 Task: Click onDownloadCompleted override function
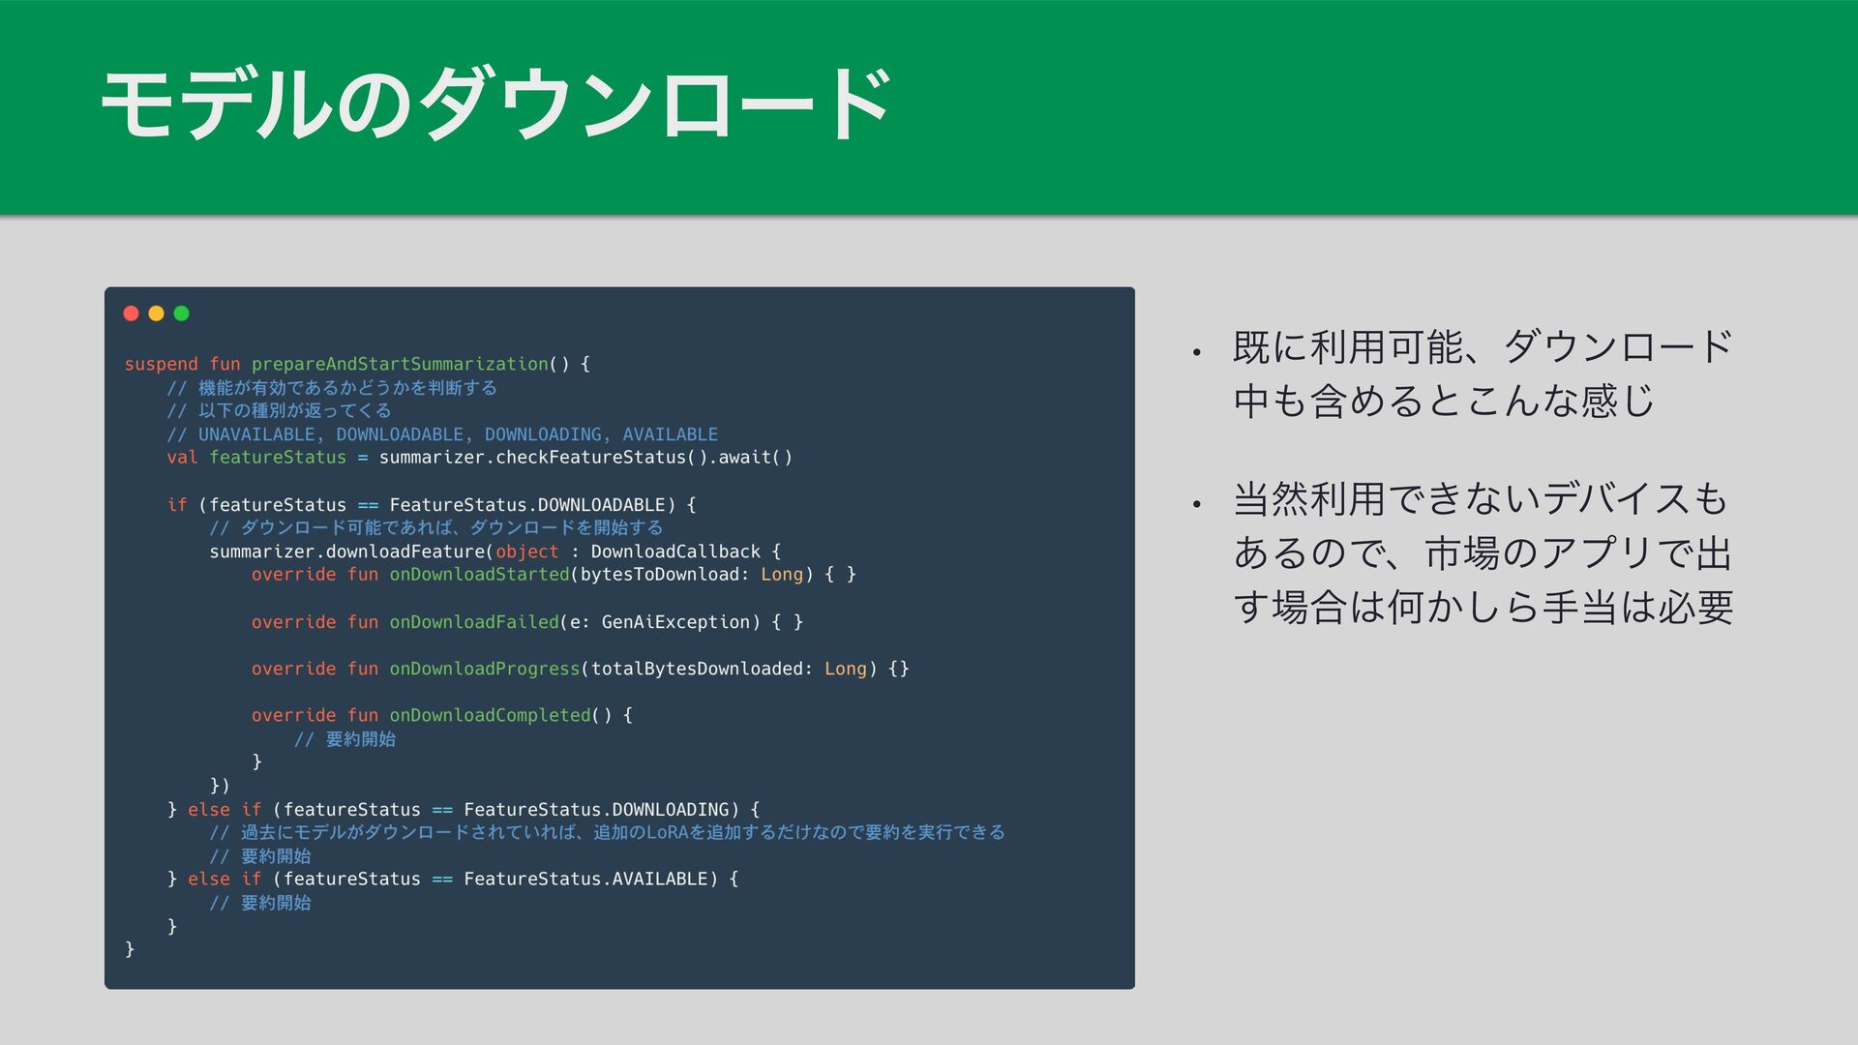490,715
